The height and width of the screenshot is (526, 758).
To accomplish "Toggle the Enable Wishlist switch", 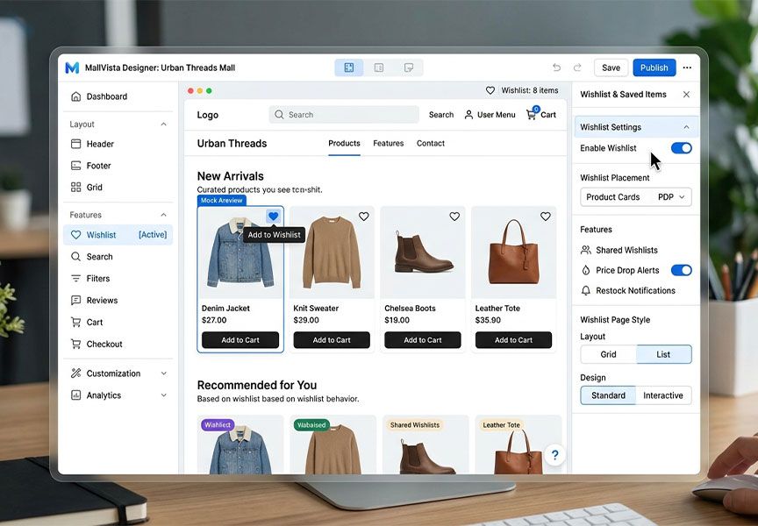I will pos(681,148).
